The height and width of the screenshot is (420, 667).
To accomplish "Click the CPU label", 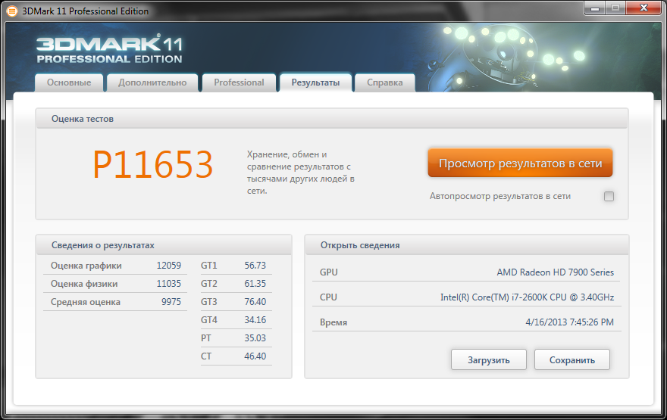I will pos(328,297).
